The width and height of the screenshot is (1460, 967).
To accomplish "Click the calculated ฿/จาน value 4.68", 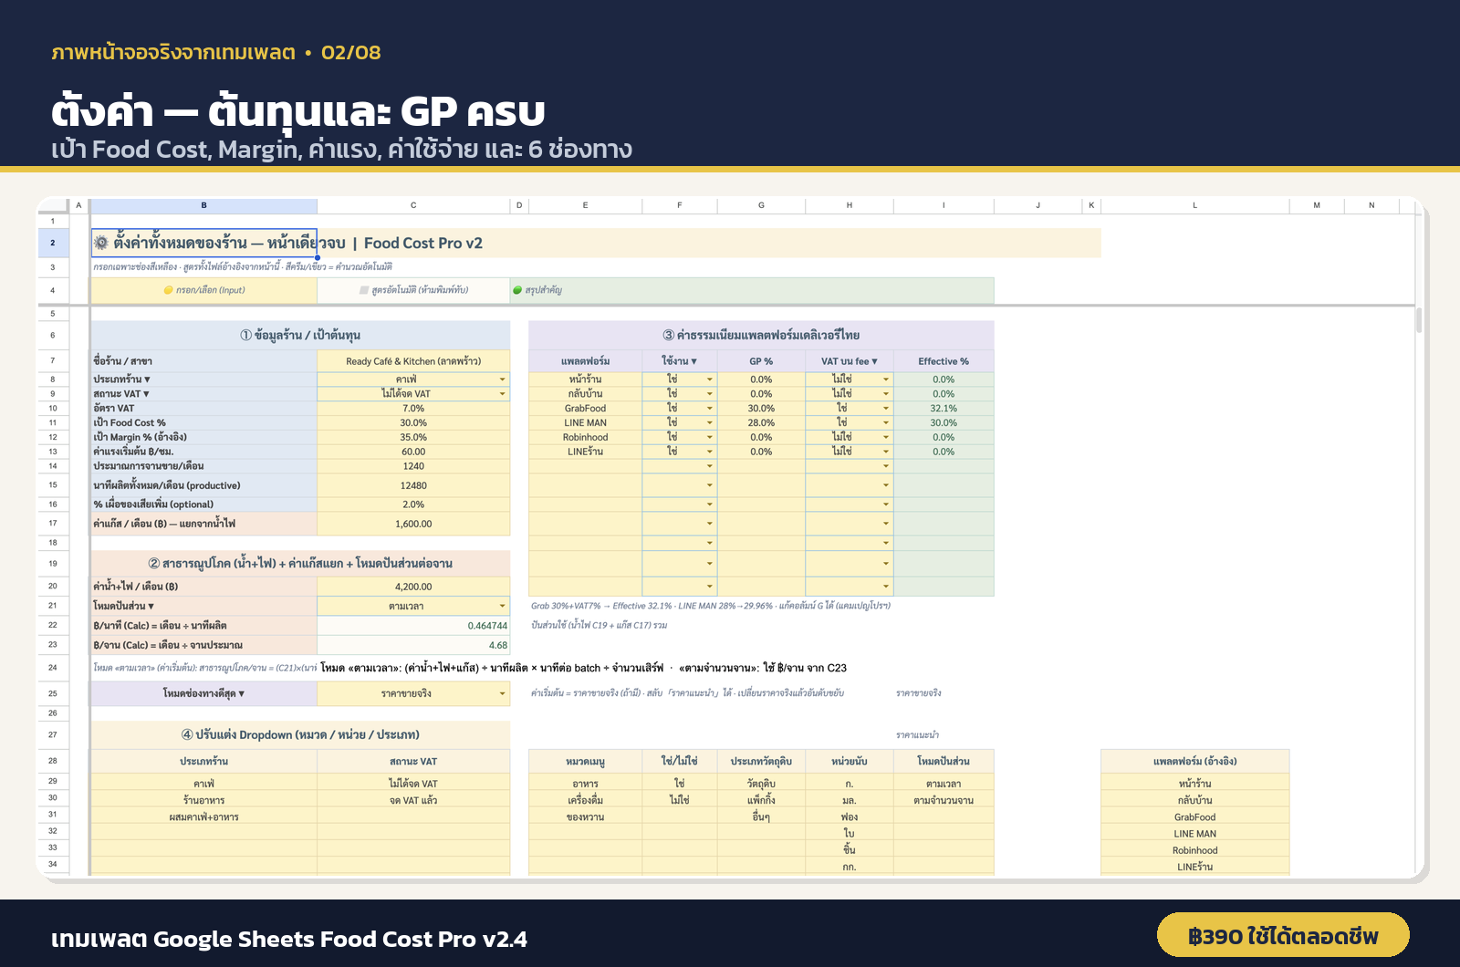I will point(413,645).
